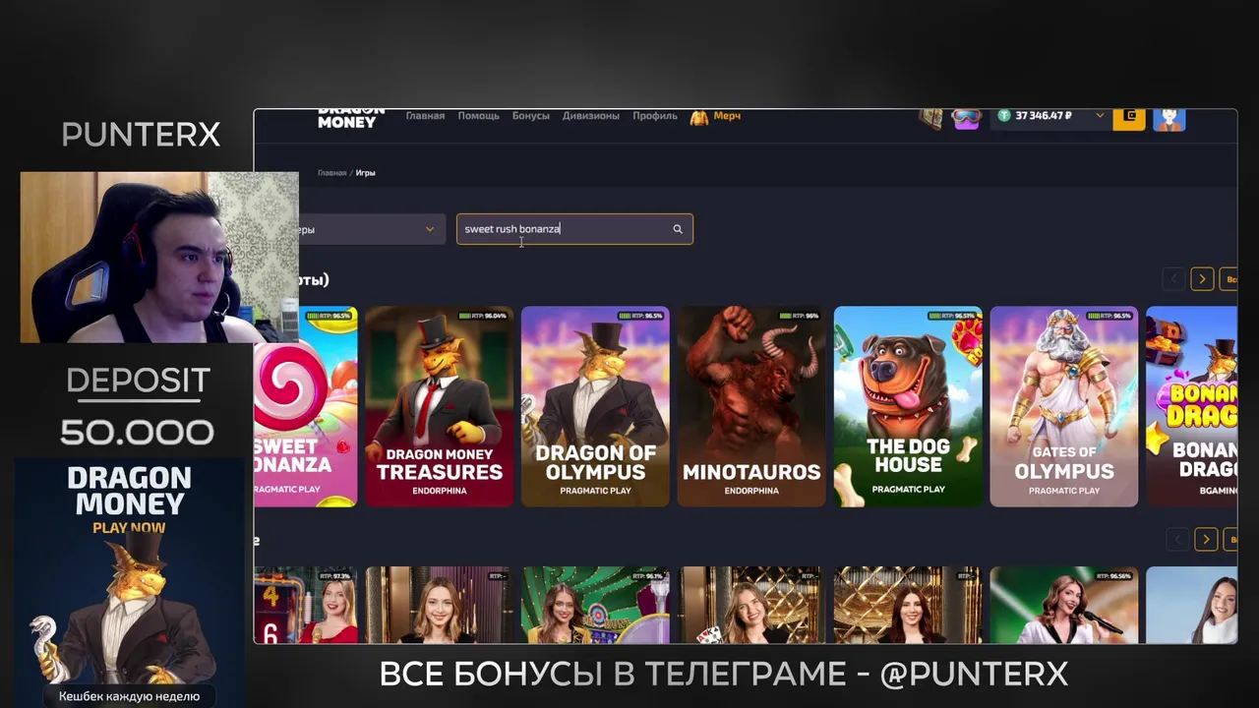Open the Главная menu item
This screenshot has height=708, width=1259.
(425, 116)
